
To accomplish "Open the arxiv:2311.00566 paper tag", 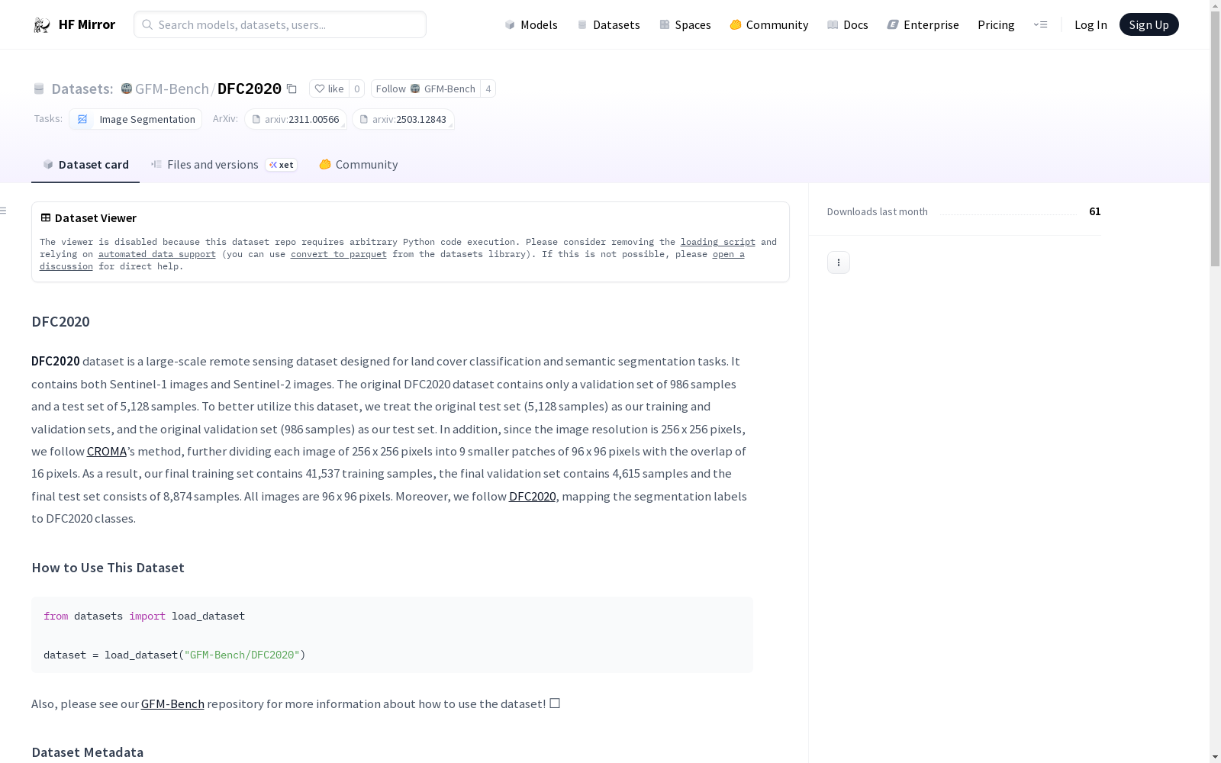I will click(x=296, y=119).
